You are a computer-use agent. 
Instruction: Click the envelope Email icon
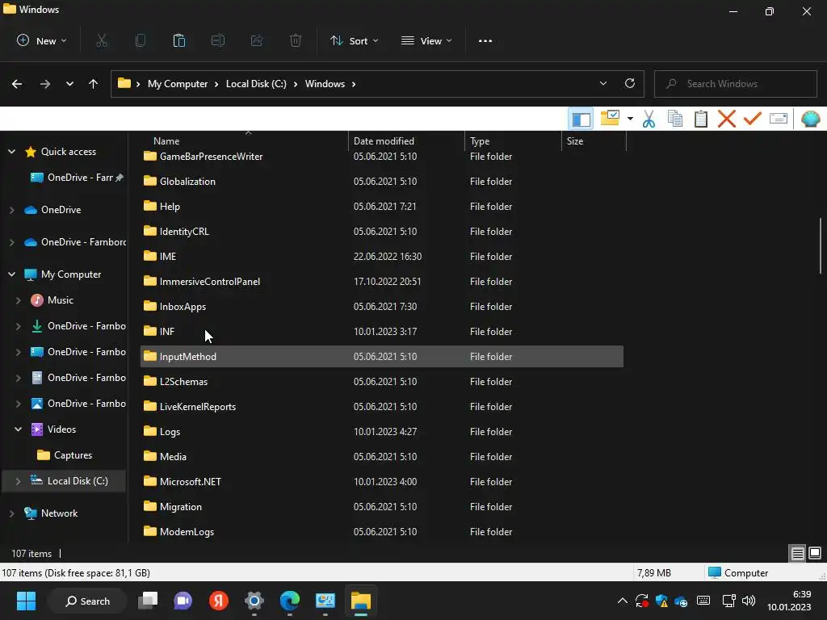[779, 119]
